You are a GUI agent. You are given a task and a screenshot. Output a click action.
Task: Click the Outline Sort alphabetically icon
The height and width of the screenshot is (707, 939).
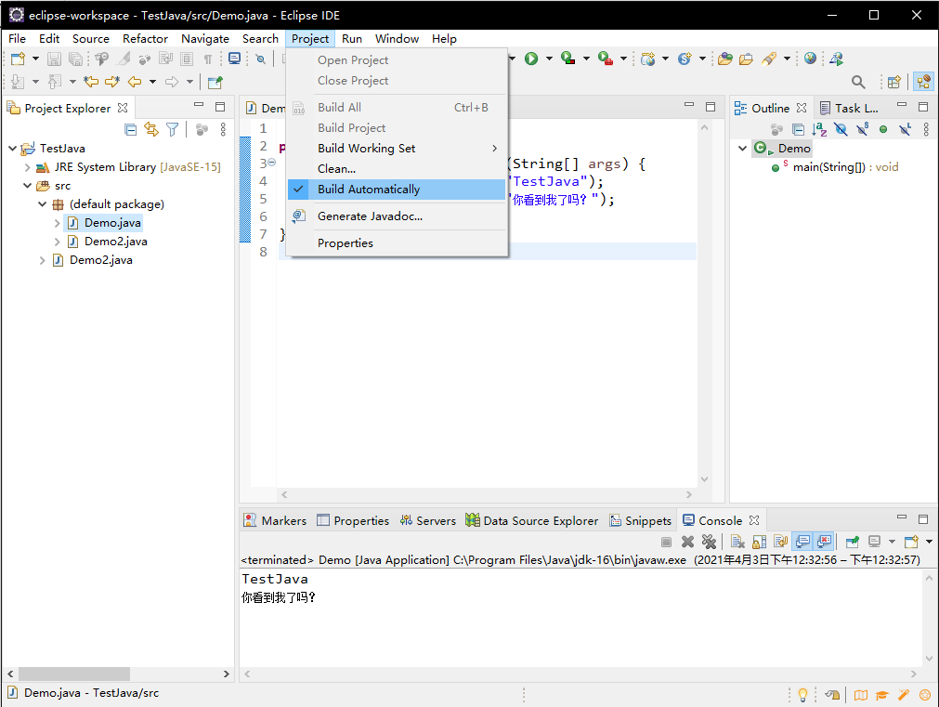[819, 129]
